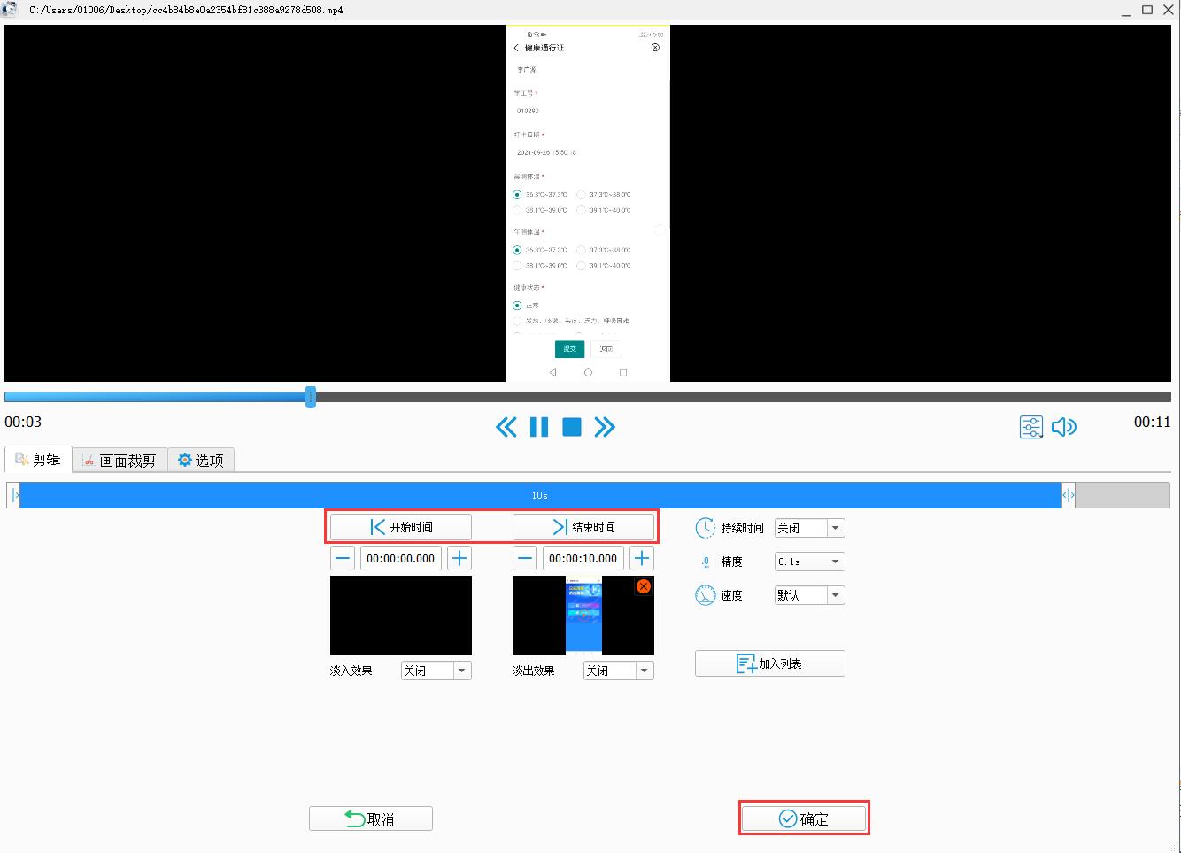Open the 精度 precision dropdown
Viewport: 1181px width, 853px height.
pos(835,562)
